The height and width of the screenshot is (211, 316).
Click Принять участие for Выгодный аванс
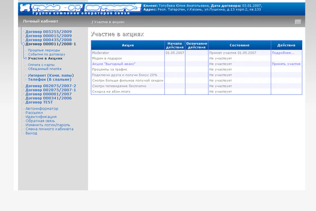pos(286,64)
